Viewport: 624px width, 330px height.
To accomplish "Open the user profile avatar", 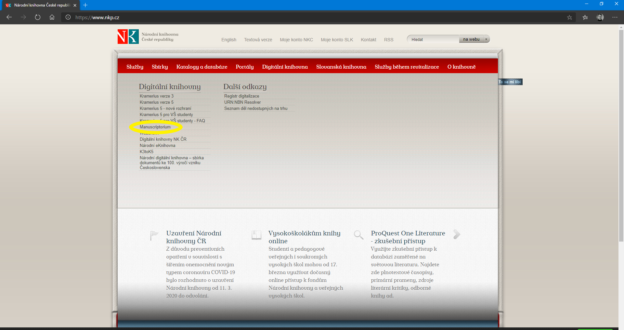I will 600,17.
